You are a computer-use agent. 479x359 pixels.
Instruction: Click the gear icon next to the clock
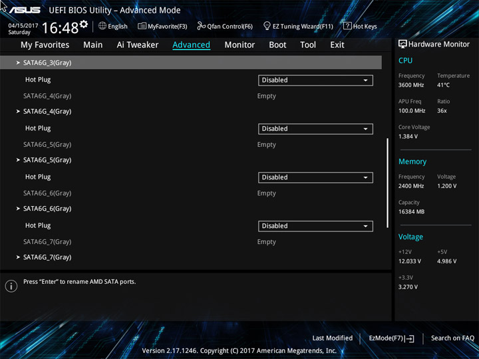click(83, 24)
